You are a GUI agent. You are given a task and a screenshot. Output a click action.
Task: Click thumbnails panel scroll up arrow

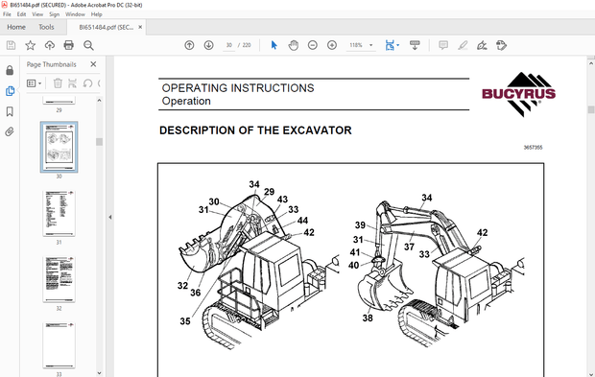[99, 100]
